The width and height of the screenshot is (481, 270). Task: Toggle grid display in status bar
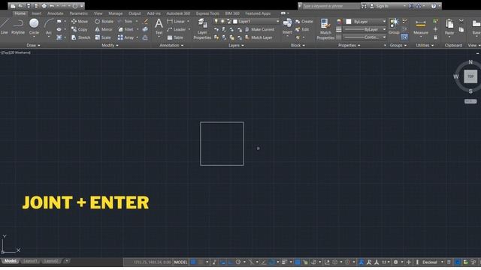[x=193, y=262]
